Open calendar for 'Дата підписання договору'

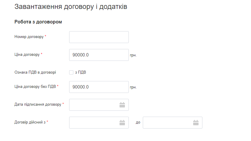point(122,105)
